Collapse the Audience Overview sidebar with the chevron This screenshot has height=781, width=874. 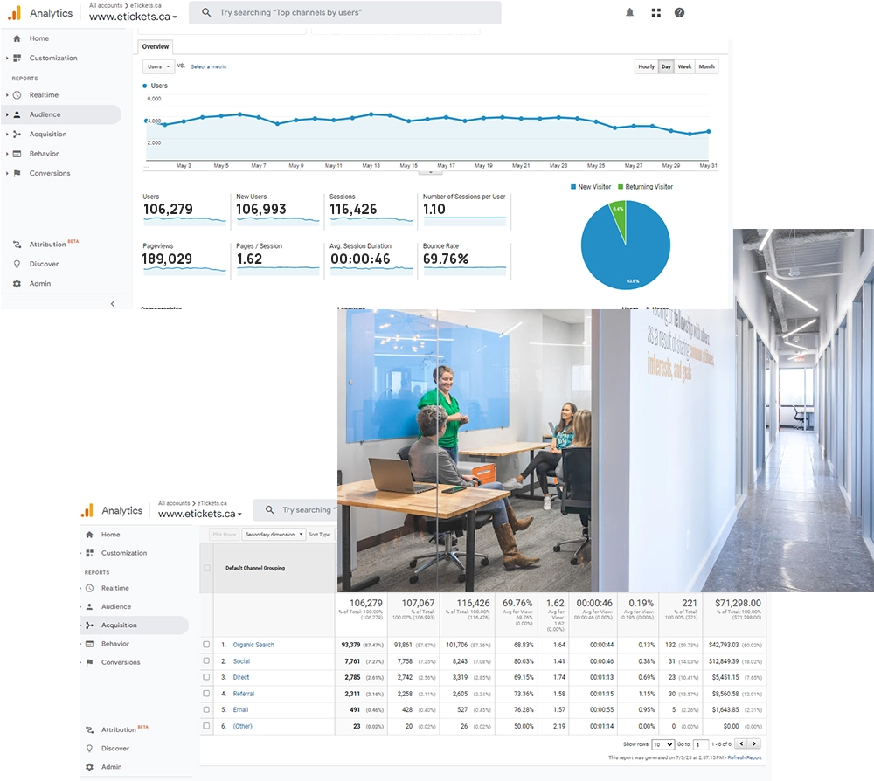coord(113,304)
